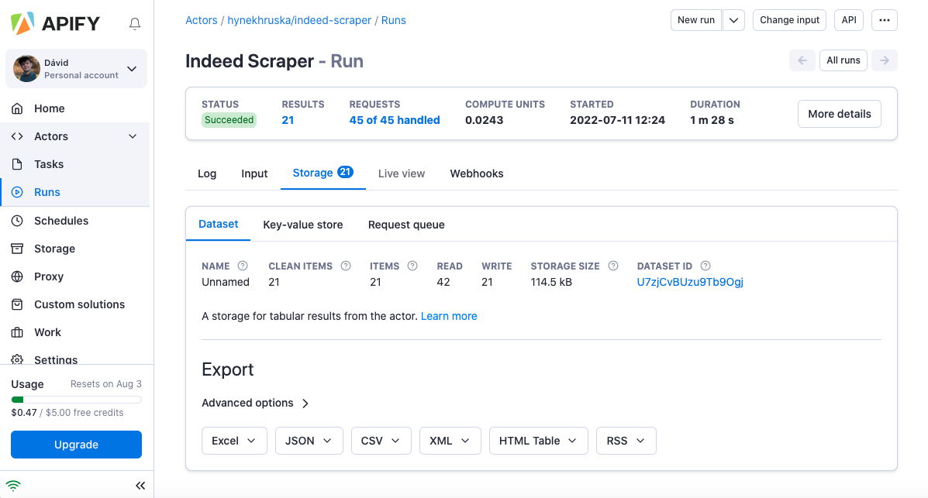
Task: Open Runs breadcrumb link
Action: pos(394,20)
